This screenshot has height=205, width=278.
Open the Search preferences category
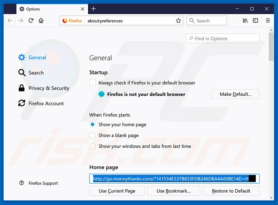(36, 73)
